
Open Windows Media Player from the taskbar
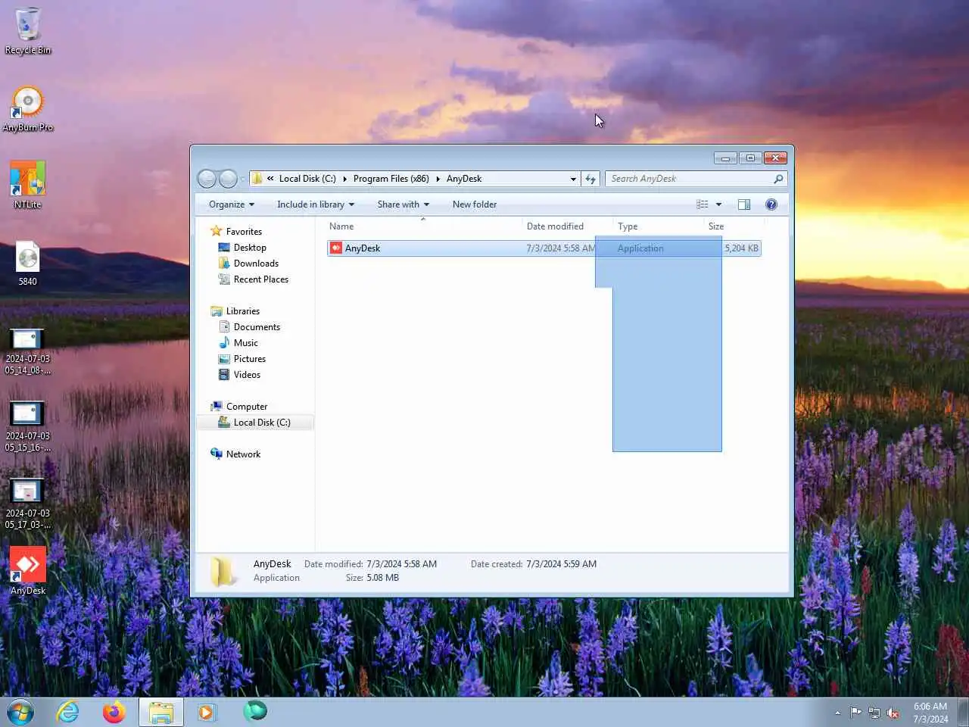207,712
